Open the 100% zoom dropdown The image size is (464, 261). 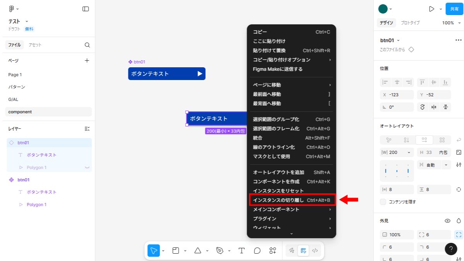[450, 23]
